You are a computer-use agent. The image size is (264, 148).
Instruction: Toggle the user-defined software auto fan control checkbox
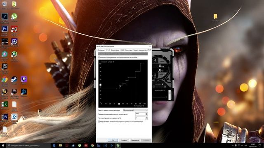pos(99,58)
